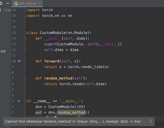Click the super(CustomModule, self).__init__() line
This screenshot has width=164, height=128.
[83, 44]
